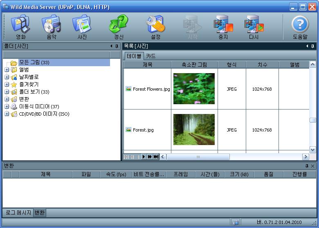Select the Forest.jpg file name
The height and width of the screenshot is (228, 319).
point(143,130)
